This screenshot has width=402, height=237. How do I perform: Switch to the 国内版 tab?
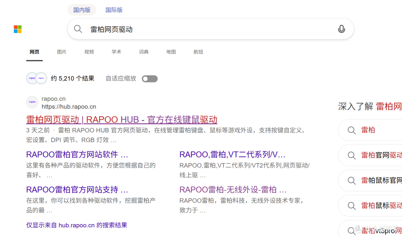pyautogui.click(x=82, y=10)
